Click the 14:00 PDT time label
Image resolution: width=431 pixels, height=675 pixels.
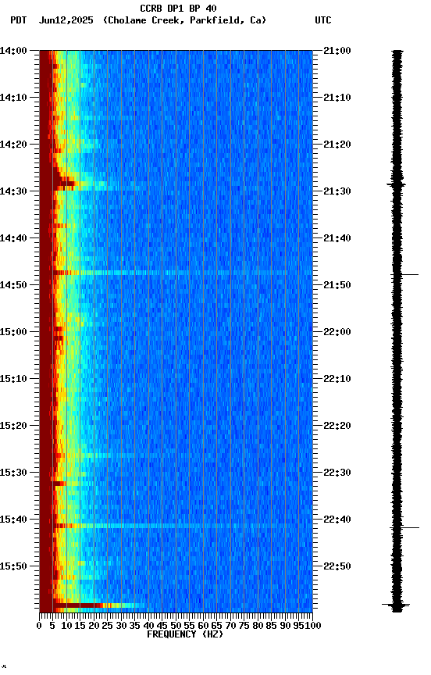tap(13, 51)
